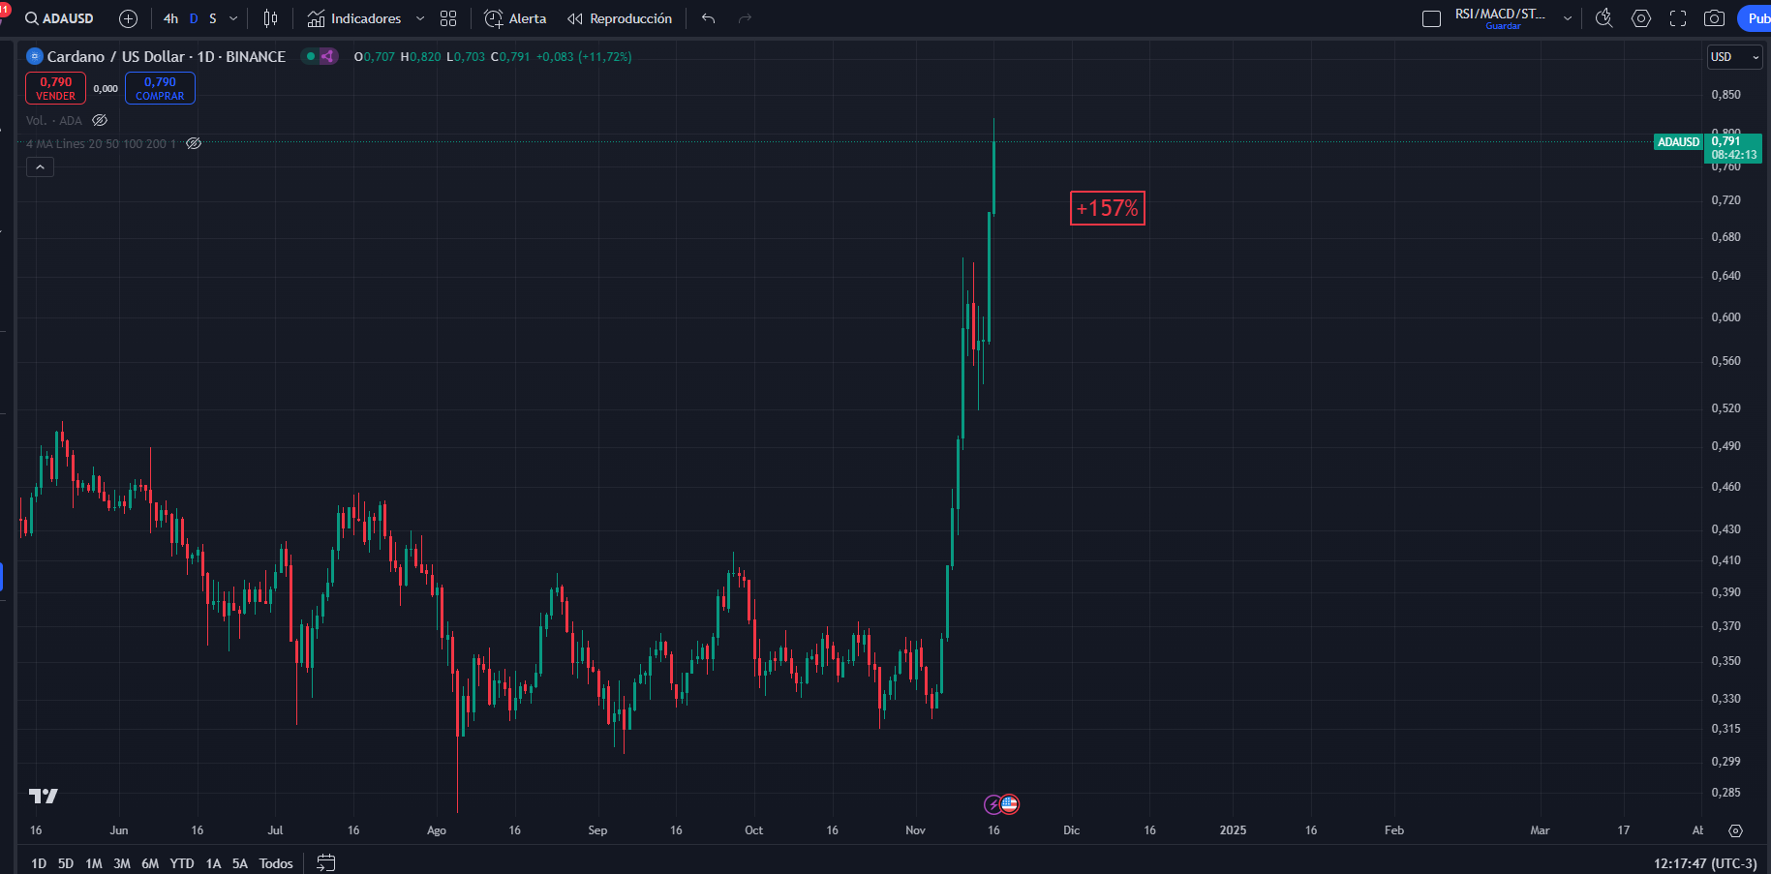The width and height of the screenshot is (1771, 874).
Task: Open the go-to-date calendar icon
Action: pyautogui.click(x=326, y=862)
